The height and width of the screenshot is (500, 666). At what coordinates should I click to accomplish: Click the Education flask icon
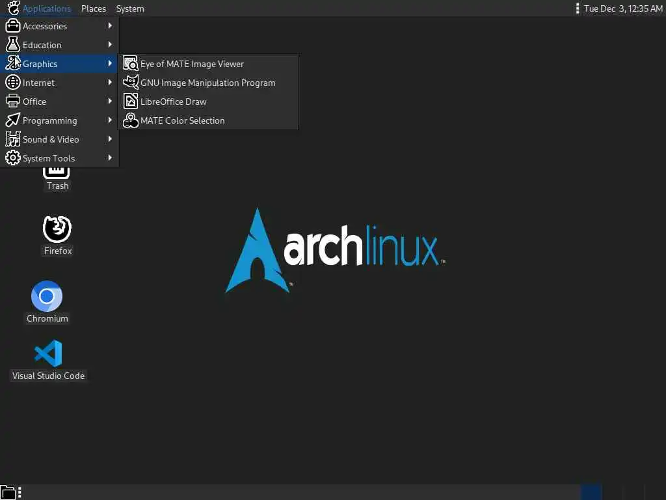13,45
